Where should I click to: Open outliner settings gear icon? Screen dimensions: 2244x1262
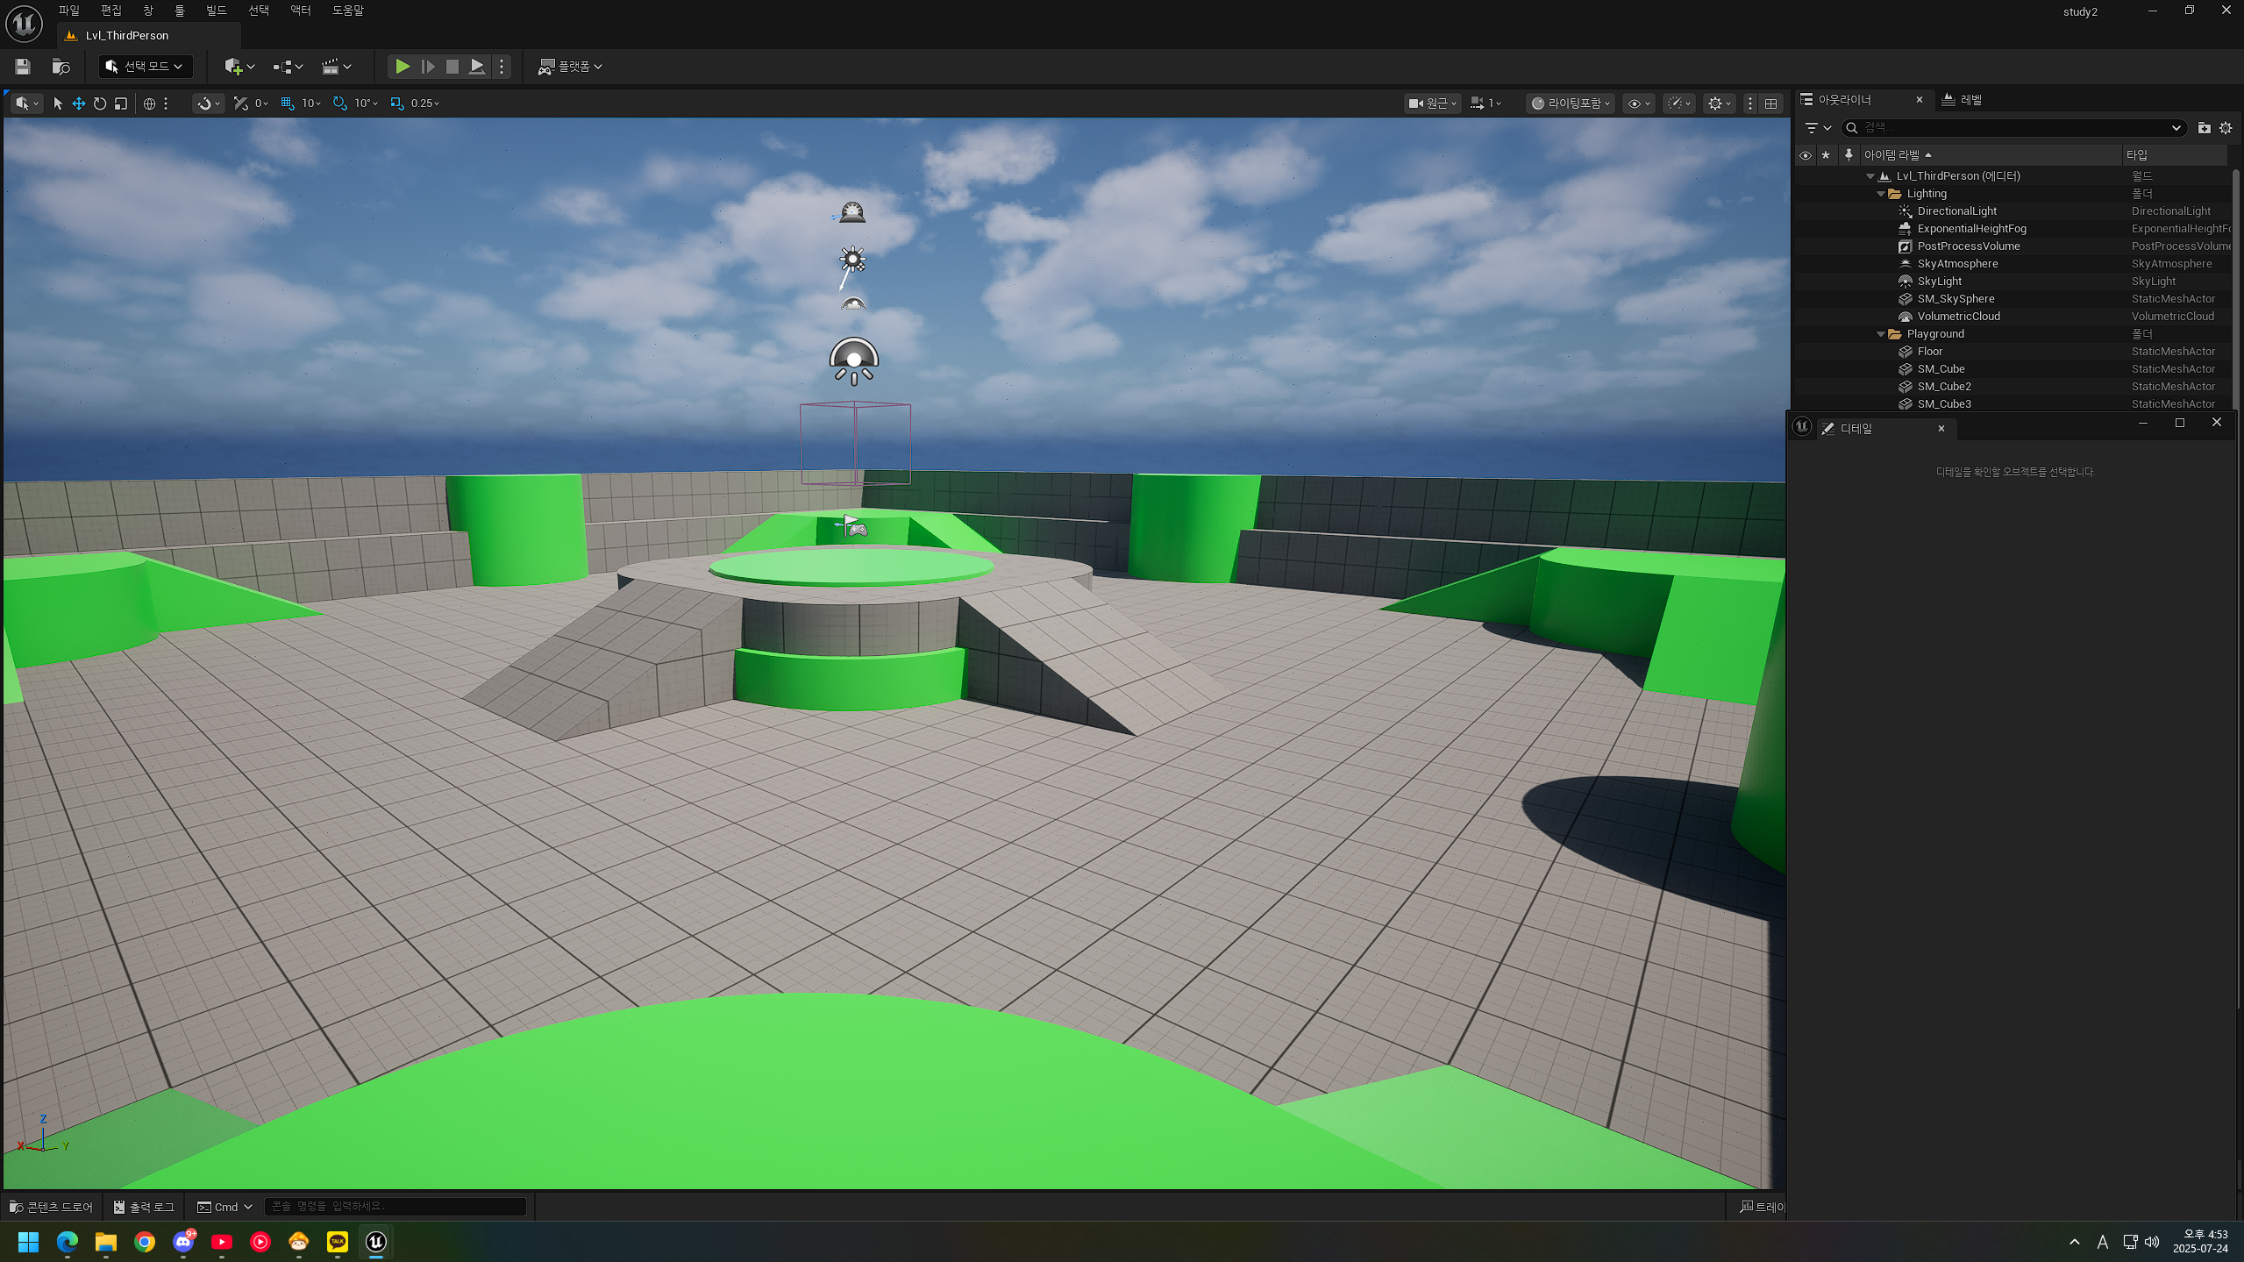[2225, 128]
